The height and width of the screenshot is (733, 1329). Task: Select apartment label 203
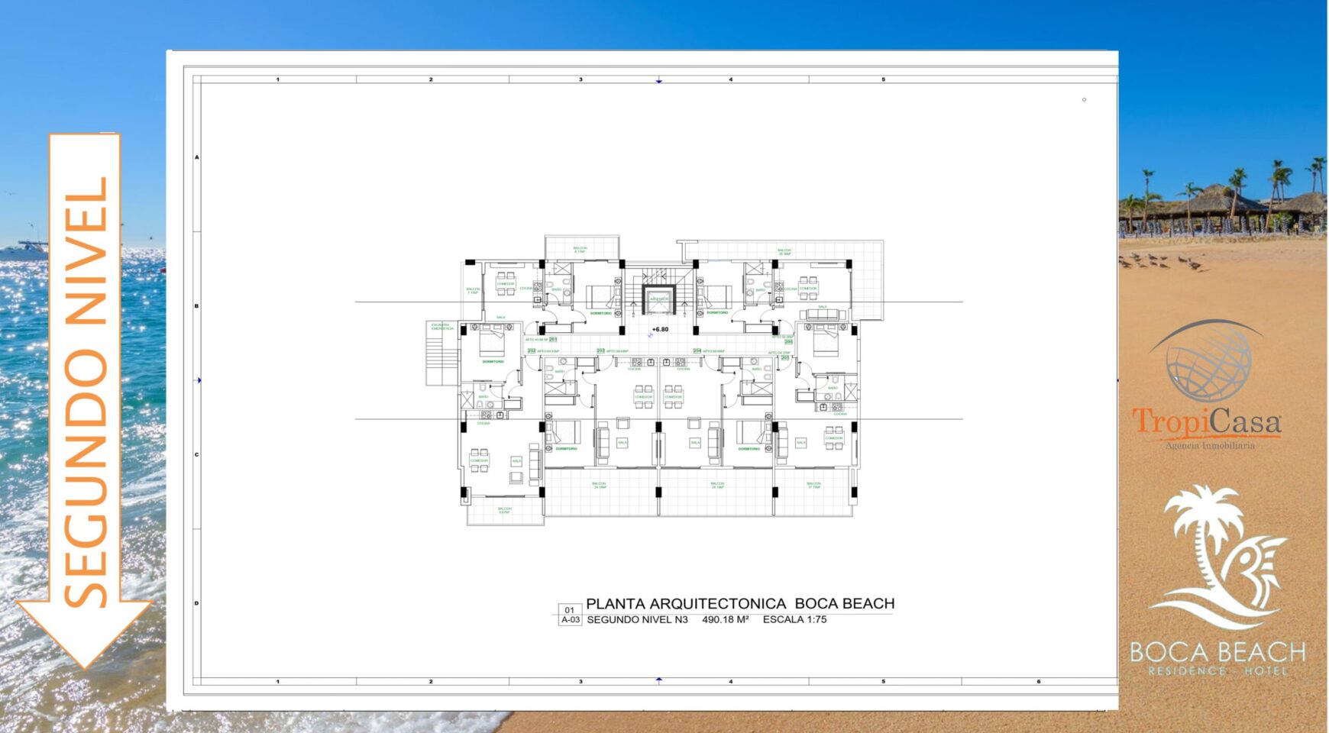point(600,351)
